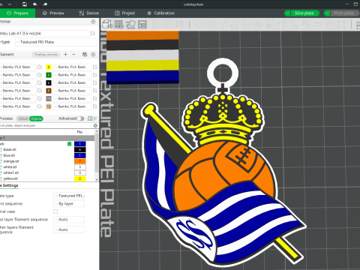This screenshot has height=270, width=360.
Task: Click the AMS filament sync icon
Action: click(85, 55)
